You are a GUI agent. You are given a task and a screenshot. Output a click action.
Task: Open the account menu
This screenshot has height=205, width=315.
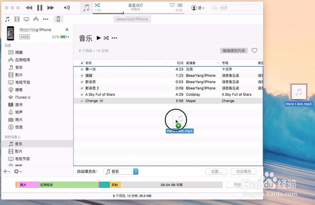pyautogui.click(x=198, y=8)
